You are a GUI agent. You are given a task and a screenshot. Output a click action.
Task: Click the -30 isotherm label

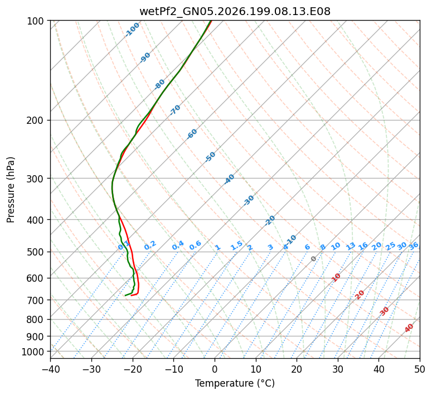tap(248, 200)
